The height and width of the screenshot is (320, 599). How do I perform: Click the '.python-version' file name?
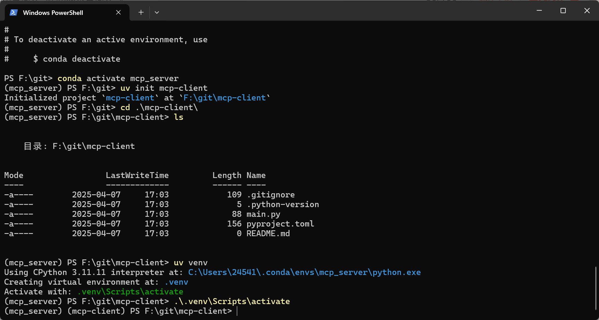tap(283, 204)
